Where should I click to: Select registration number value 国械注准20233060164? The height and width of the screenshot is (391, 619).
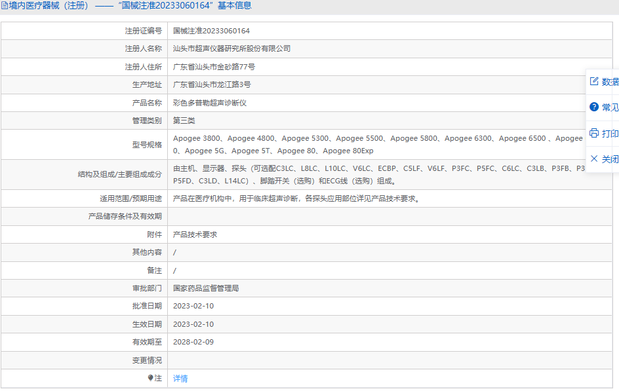(211, 31)
